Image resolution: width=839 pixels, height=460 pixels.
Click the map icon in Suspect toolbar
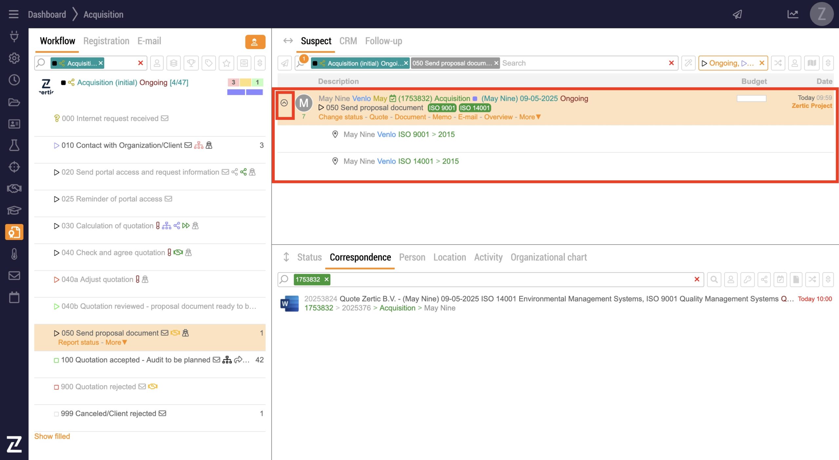[x=812, y=63]
